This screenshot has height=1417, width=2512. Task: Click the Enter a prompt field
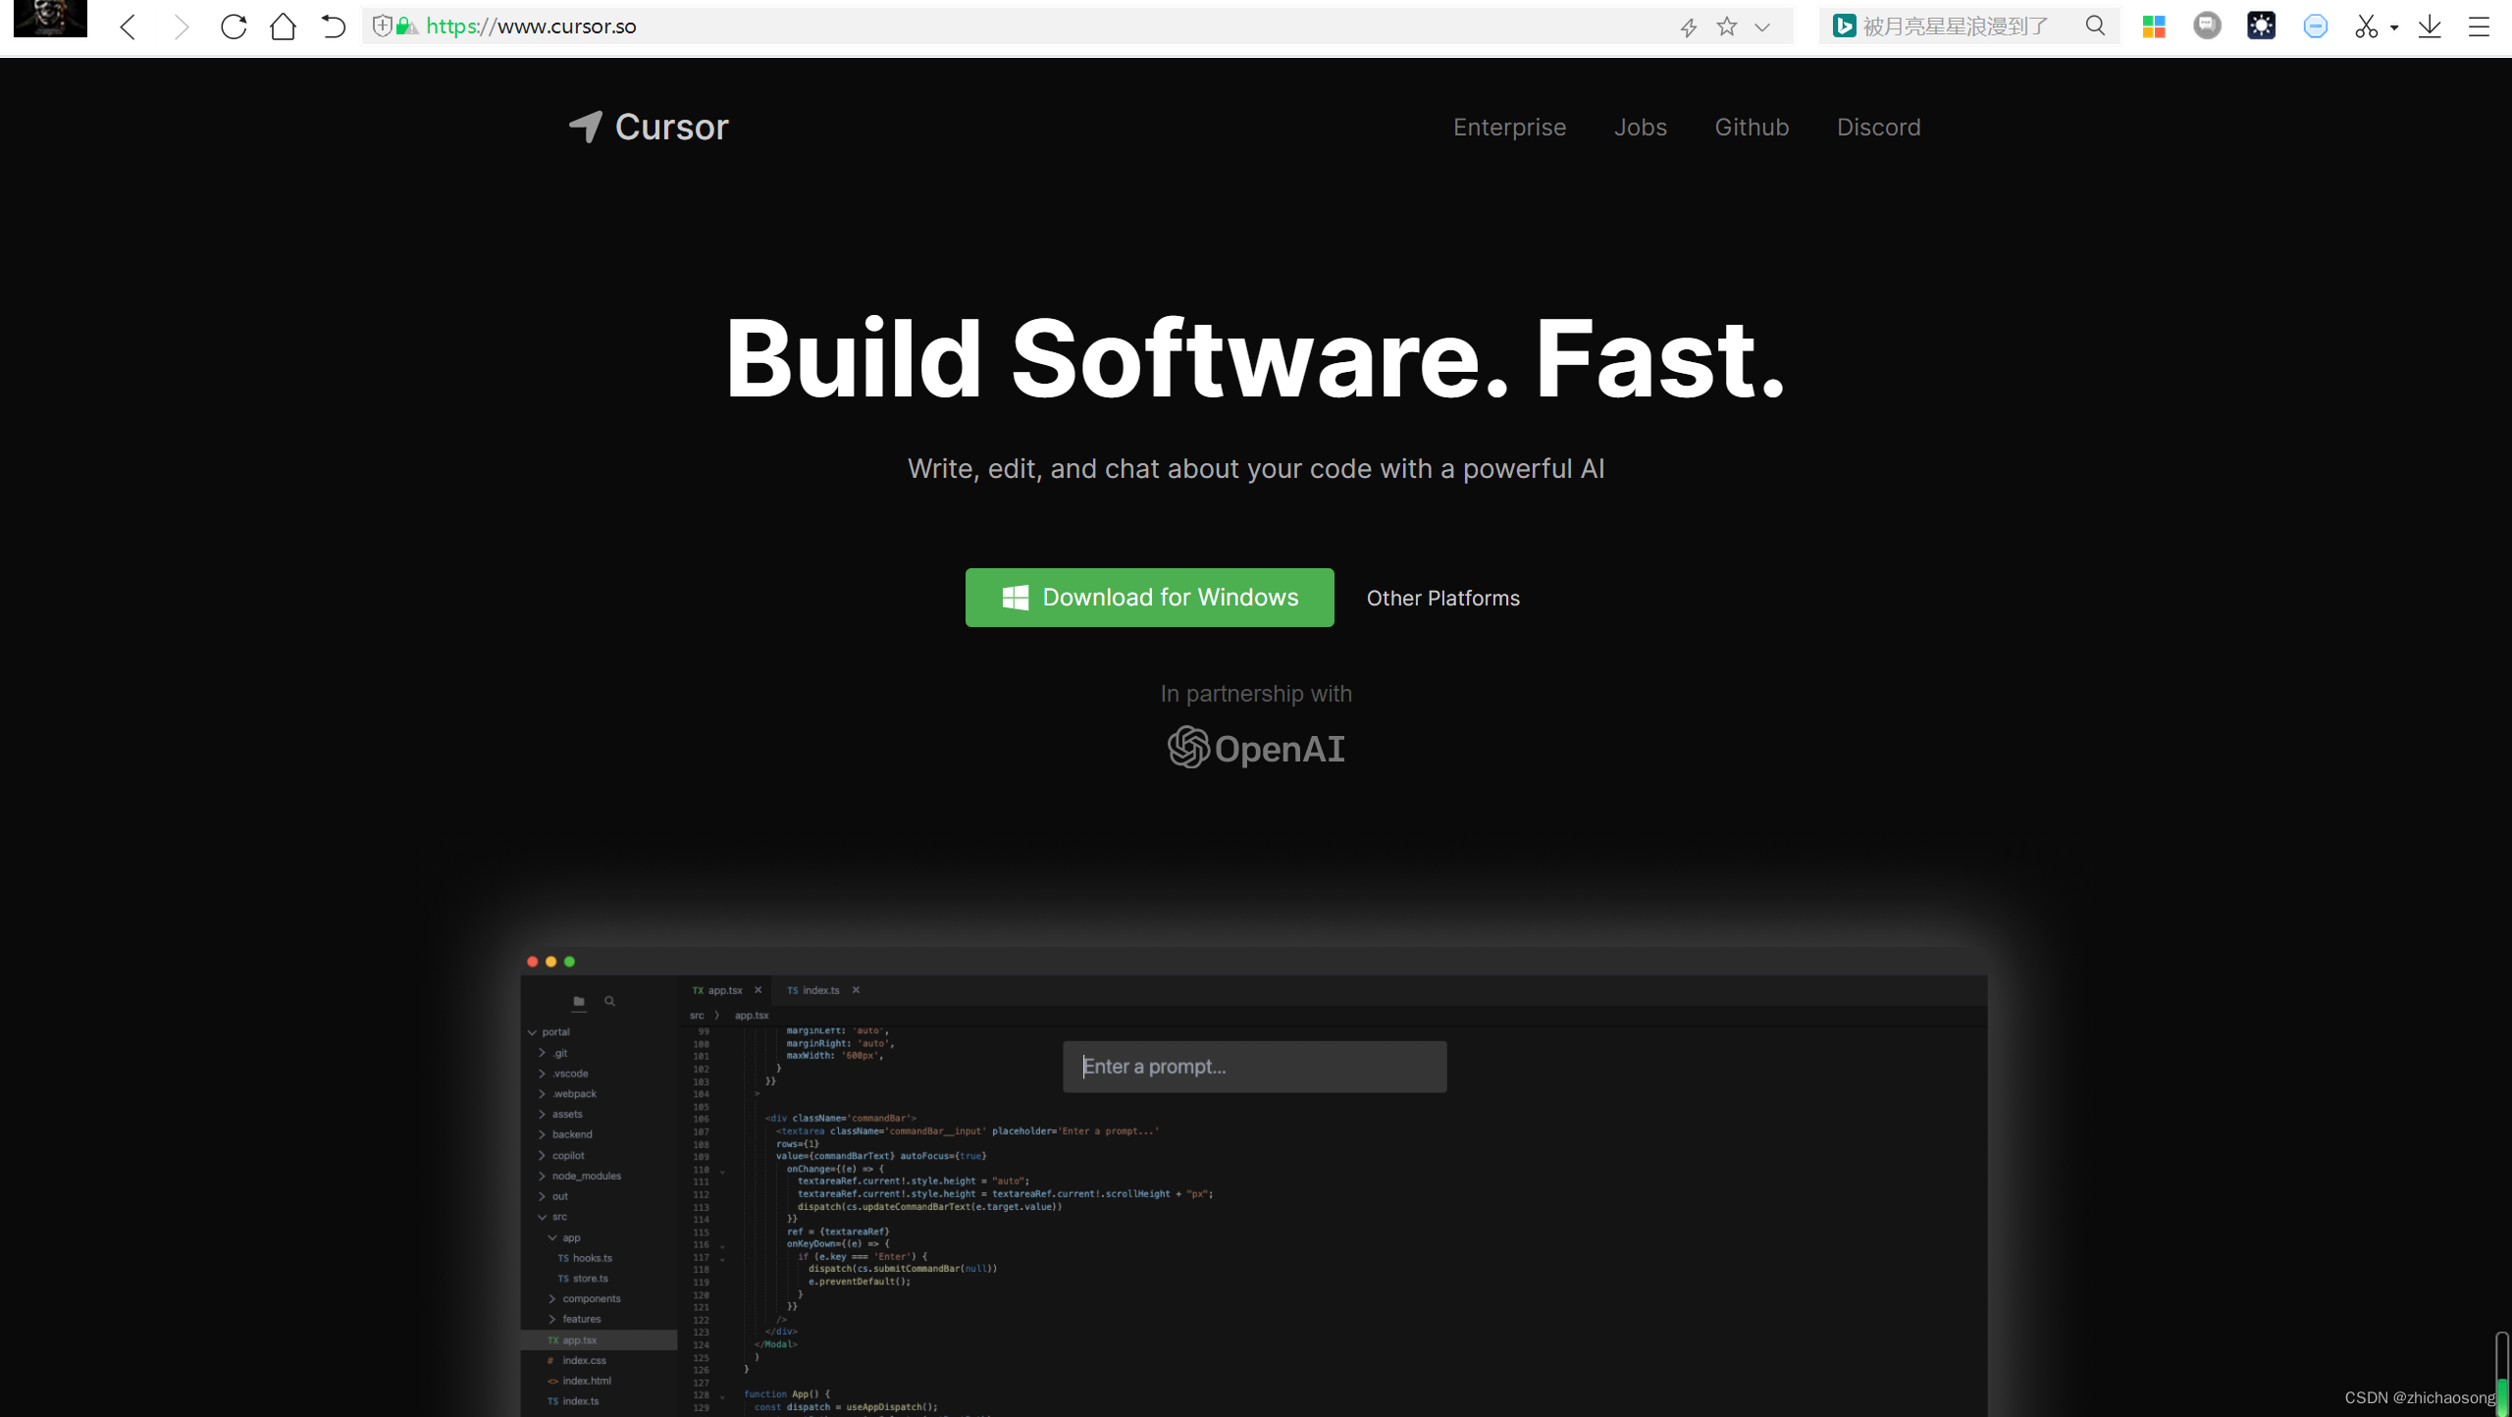tap(1254, 1067)
